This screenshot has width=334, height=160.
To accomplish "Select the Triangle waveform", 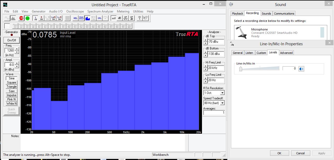I will [11, 87].
